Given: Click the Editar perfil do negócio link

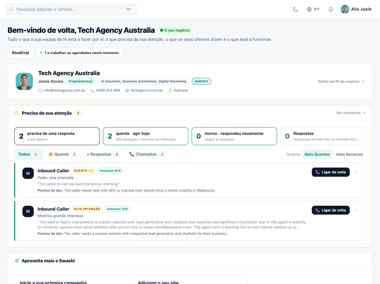Looking at the screenshot, I should click(x=341, y=81).
